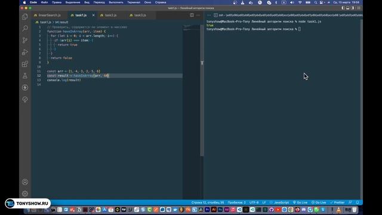Change indentation via Пробелов: 2

[x=237, y=202]
